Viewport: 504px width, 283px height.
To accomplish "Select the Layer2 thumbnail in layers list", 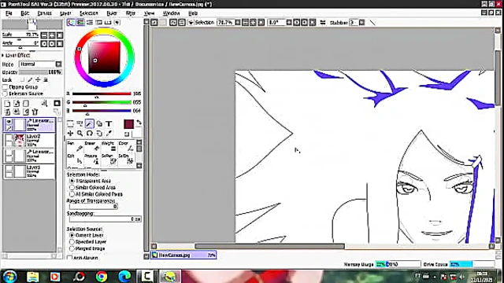I will (x=19, y=140).
